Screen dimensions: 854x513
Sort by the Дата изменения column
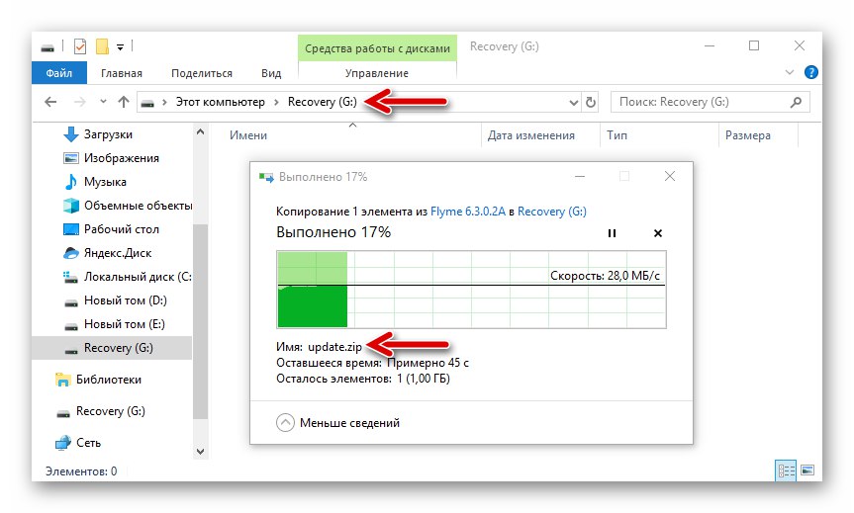531,135
